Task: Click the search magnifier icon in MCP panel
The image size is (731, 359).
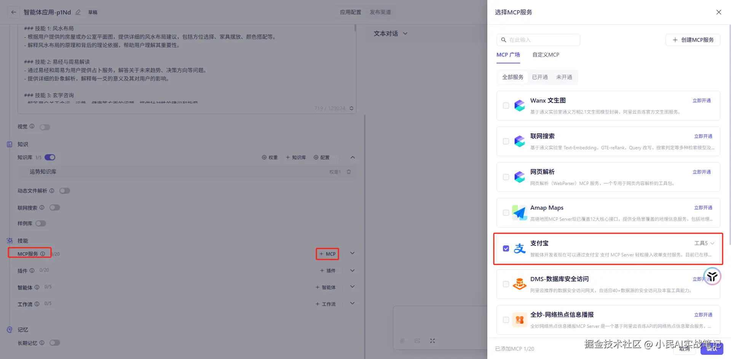Action: click(503, 40)
